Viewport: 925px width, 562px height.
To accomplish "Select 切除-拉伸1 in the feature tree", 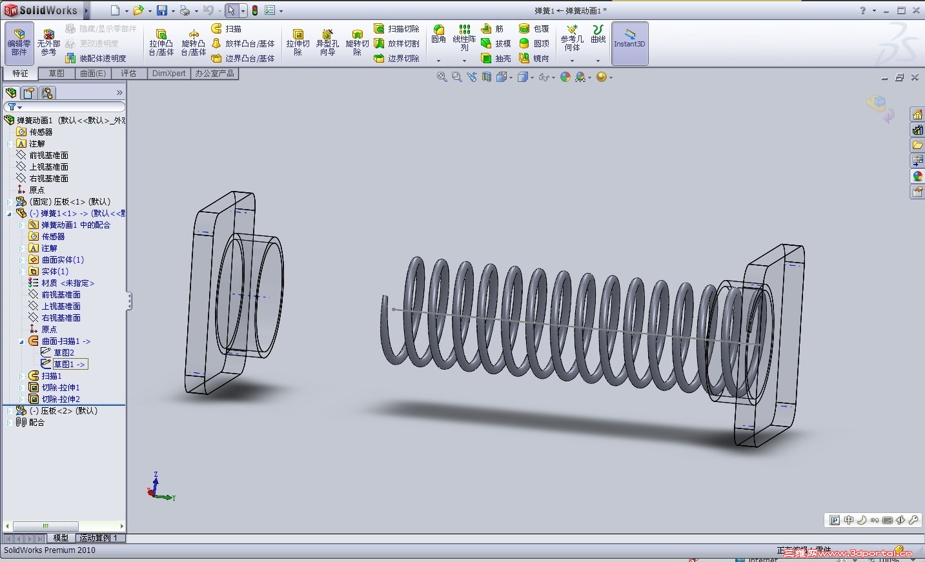I will tap(61, 388).
